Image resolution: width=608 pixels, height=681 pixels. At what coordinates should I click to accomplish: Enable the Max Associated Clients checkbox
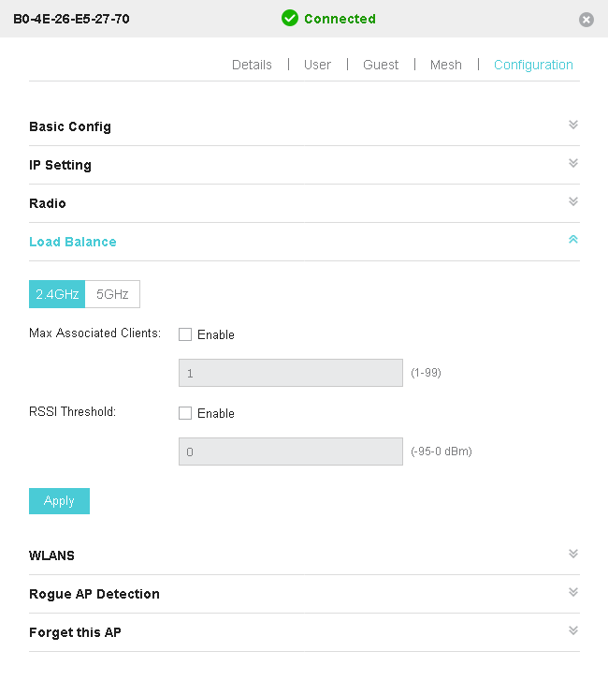(185, 334)
